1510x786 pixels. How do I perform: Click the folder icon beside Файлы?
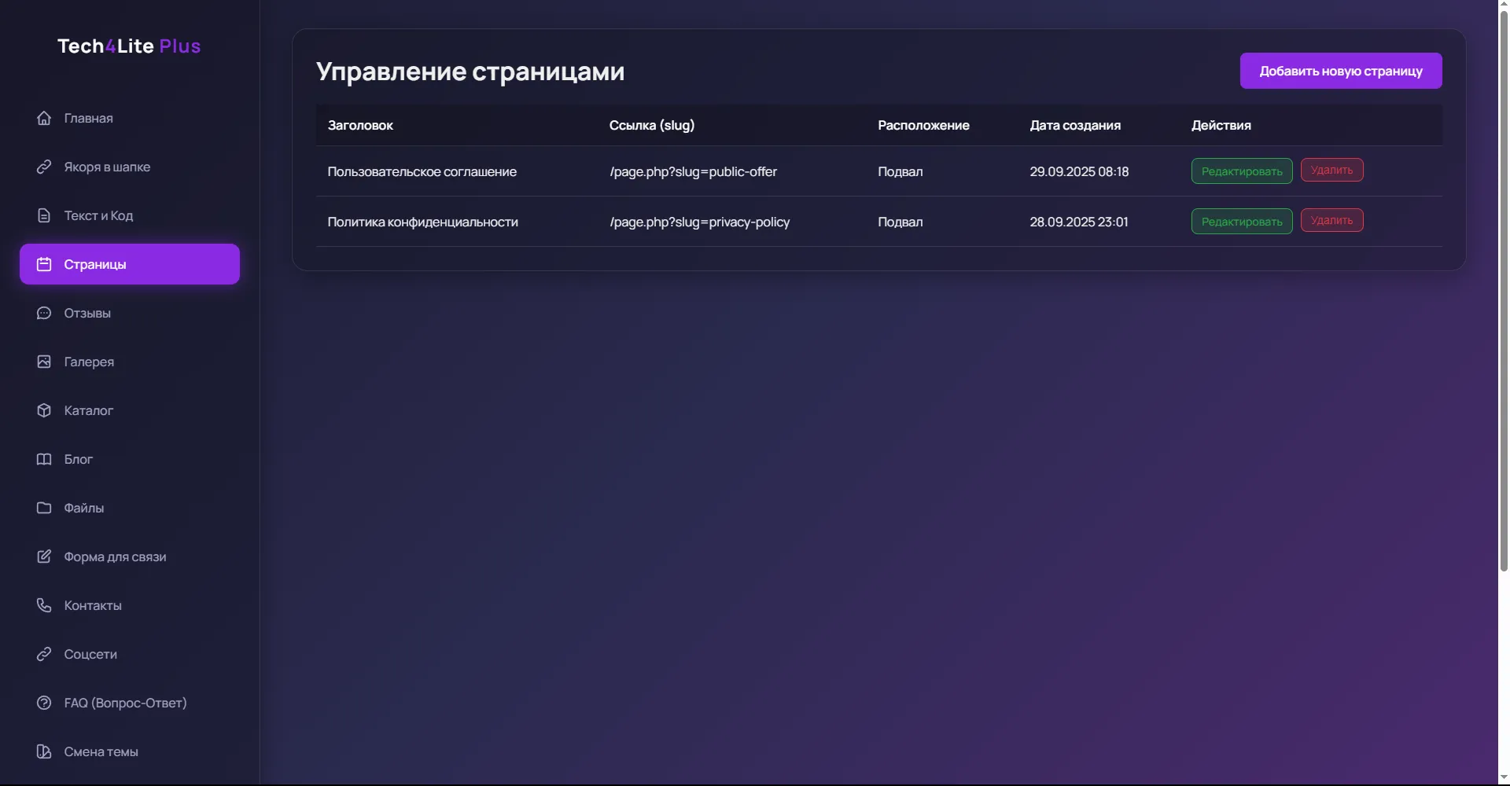[44, 508]
